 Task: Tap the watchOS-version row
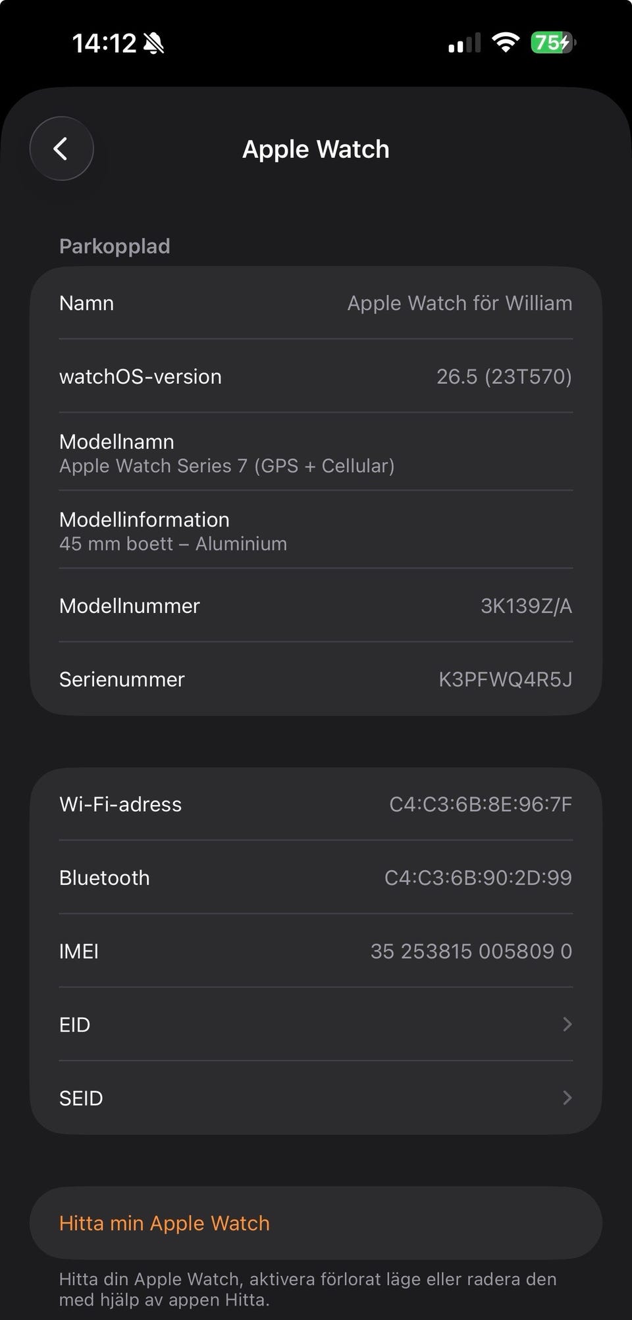click(316, 377)
